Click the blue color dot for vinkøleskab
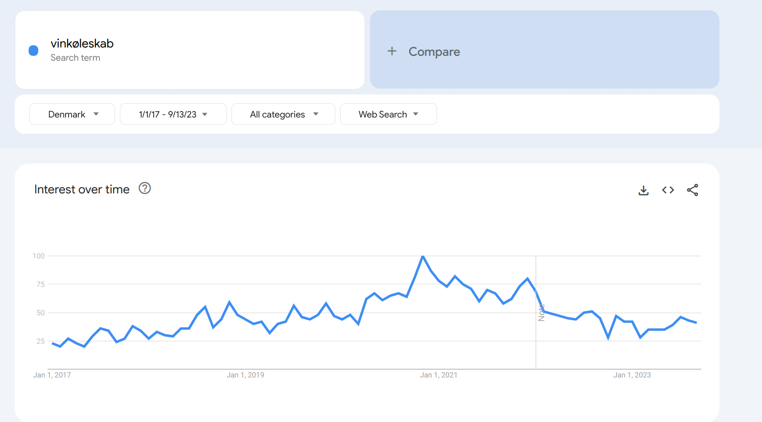The height and width of the screenshot is (422, 762). [x=33, y=50]
